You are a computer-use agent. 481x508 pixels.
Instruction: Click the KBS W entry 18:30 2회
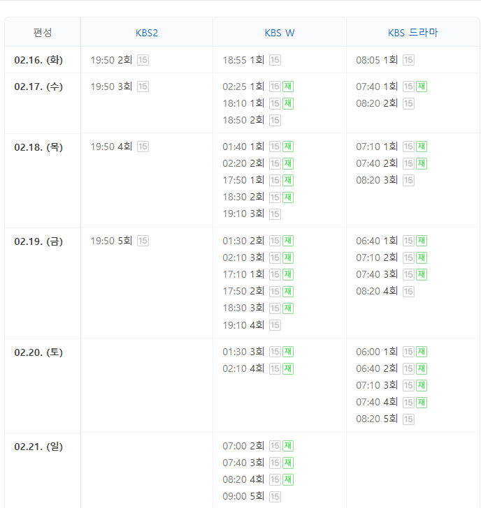243,197
